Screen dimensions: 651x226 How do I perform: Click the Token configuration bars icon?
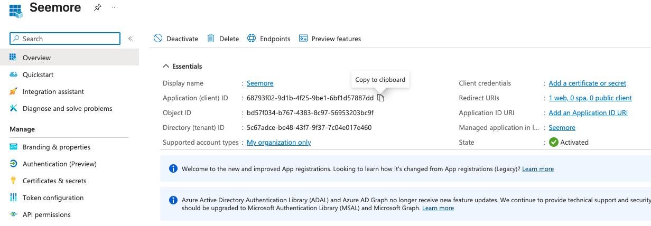(13, 197)
